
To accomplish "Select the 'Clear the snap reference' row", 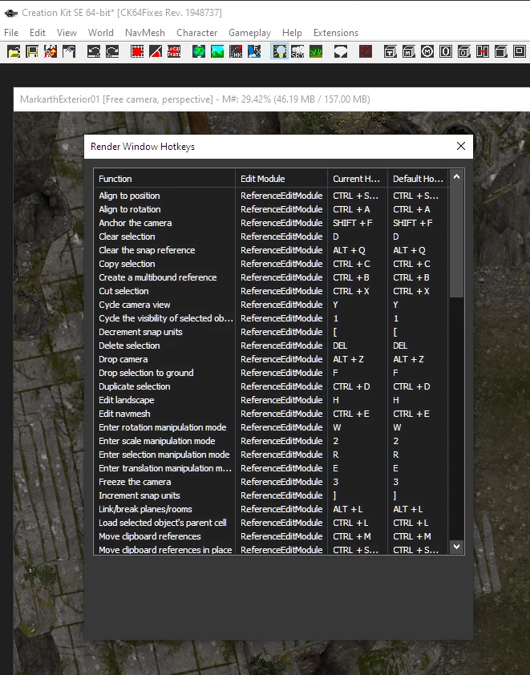I will pyautogui.click(x=271, y=250).
